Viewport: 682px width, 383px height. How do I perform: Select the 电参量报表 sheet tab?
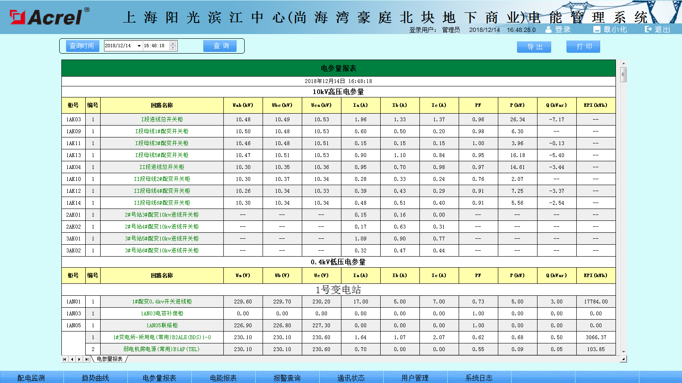point(110,359)
